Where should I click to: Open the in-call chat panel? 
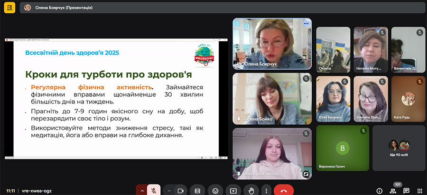point(406,191)
